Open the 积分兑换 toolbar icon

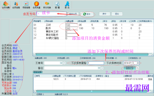click(x=47, y=5)
